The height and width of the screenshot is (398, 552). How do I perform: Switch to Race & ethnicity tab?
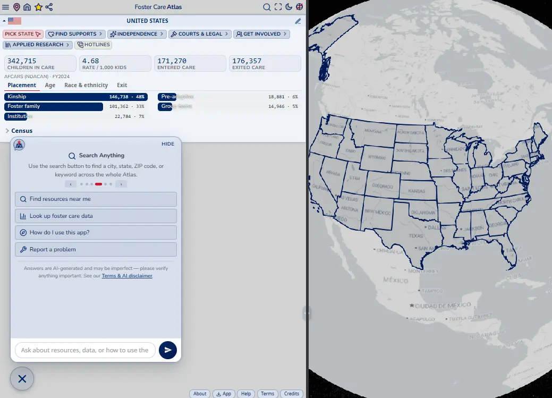coord(86,85)
